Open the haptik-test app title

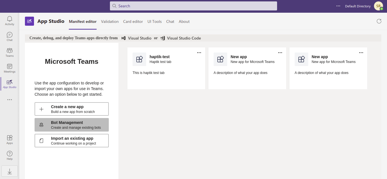(x=160, y=57)
